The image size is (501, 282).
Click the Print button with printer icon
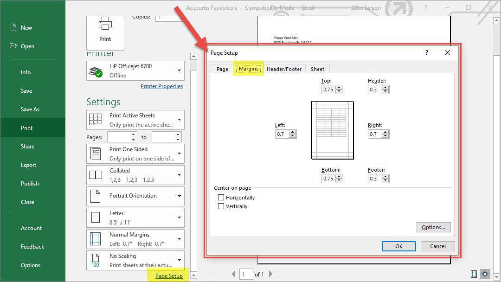105,31
